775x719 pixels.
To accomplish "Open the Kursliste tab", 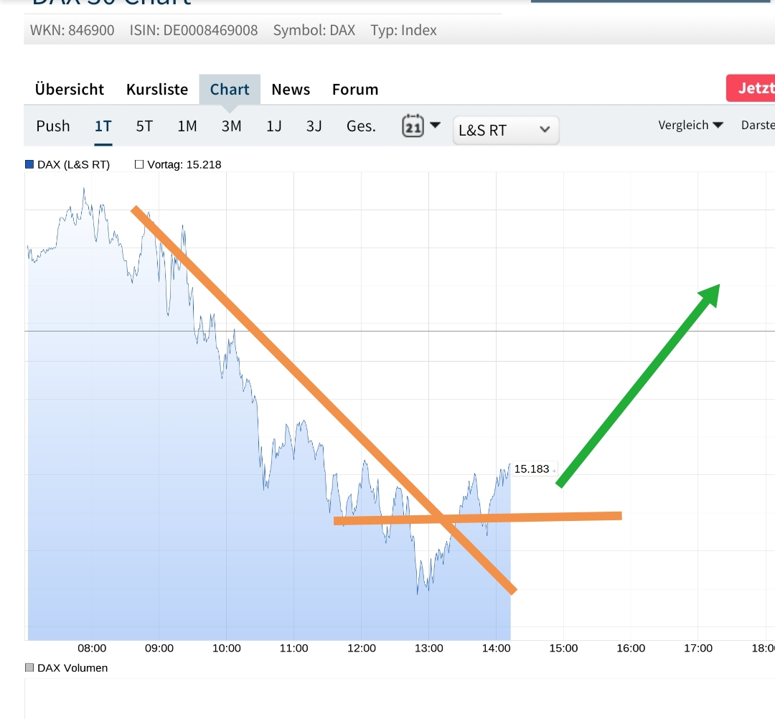I will [156, 89].
